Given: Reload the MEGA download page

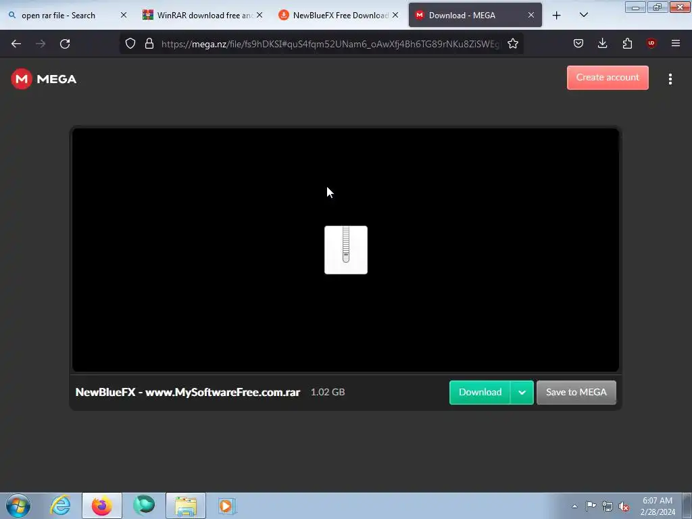Looking at the screenshot, I should [x=65, y=44].
